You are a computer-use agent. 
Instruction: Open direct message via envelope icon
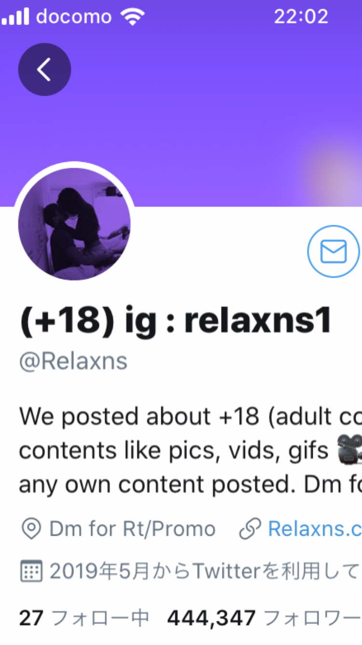(x=334, y=251)
